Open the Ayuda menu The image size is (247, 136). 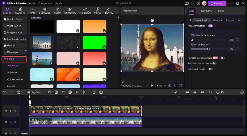(x=58, y=3)
